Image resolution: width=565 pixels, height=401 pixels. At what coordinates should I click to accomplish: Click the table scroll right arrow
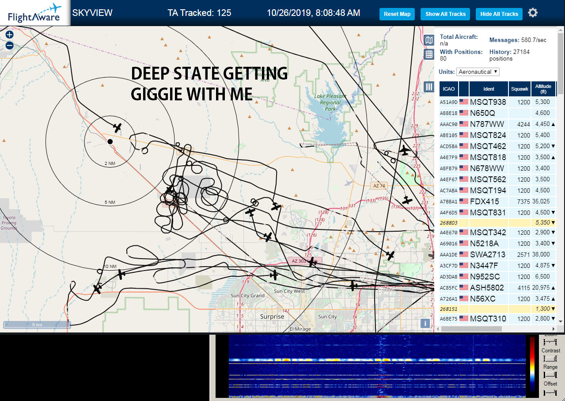click(554, 329)
